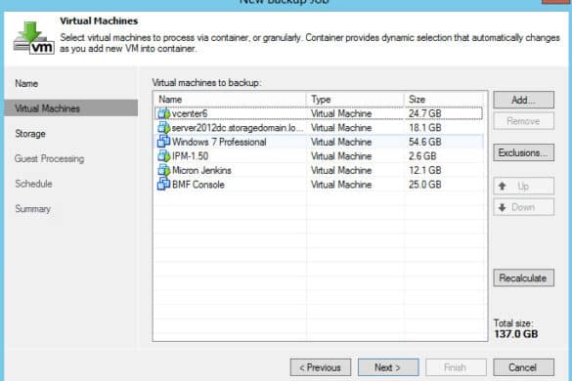
Task: Select the BMF Console row
Action: (319, 185)
